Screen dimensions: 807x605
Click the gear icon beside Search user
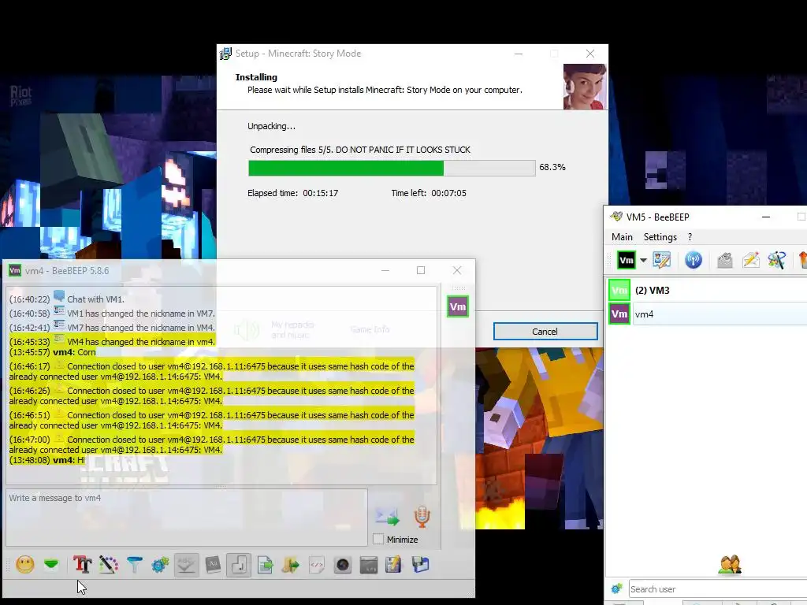click(616, 588)
